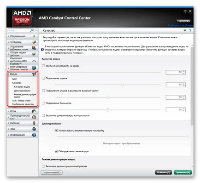The height and width of the screenshot is (183, 200).
Task: Click the Информация blue info icon
Action: tap(34, 135)
